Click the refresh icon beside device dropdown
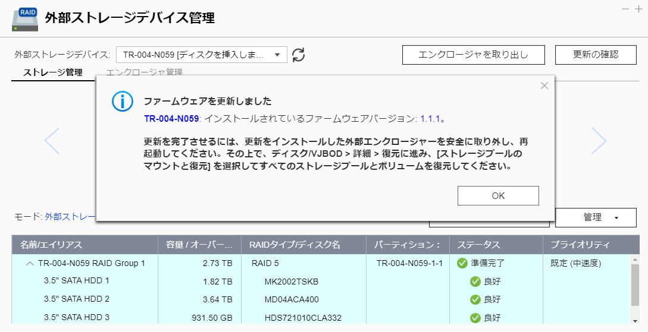 tap(298, 55)
